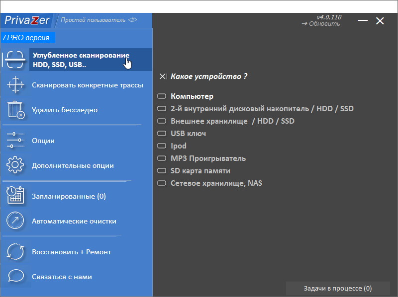Click the in-depth scan icon
Image resolution: width=398 pixels, height=297 pixels.
tap(15, 60)
